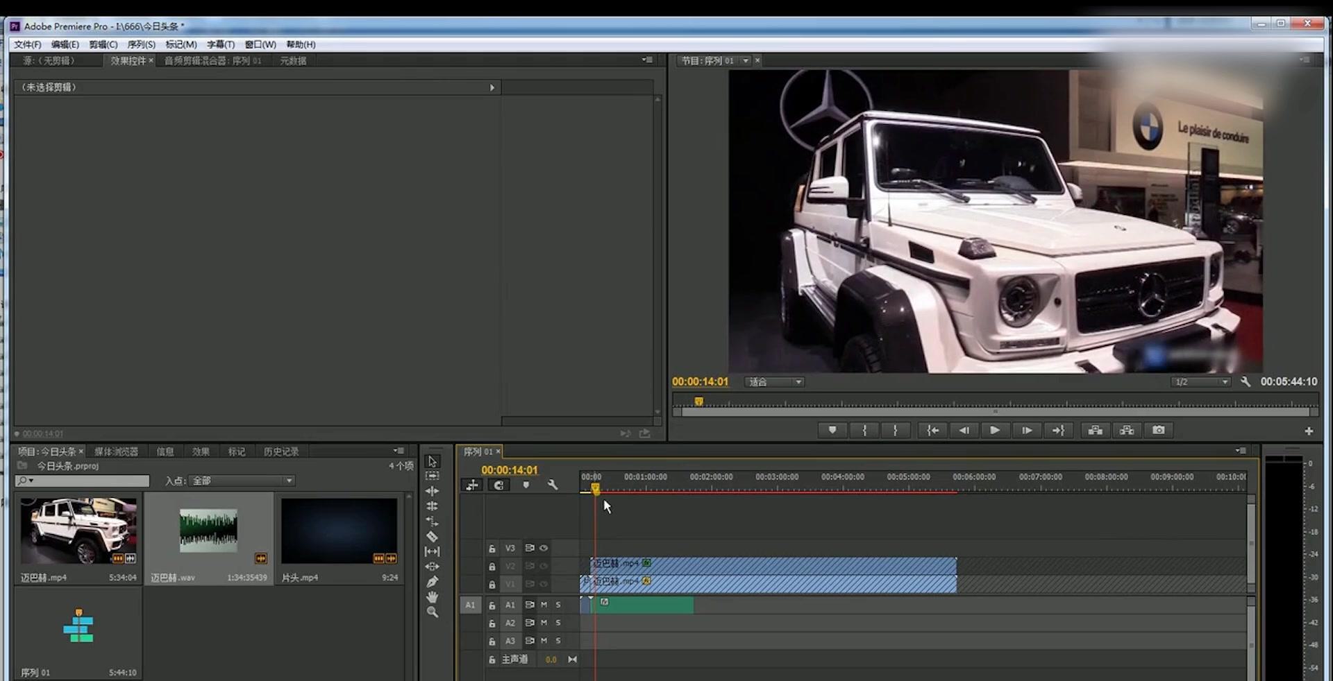Click the Lift button
The image size is (1333, 681).
(x=1096, y=431)
